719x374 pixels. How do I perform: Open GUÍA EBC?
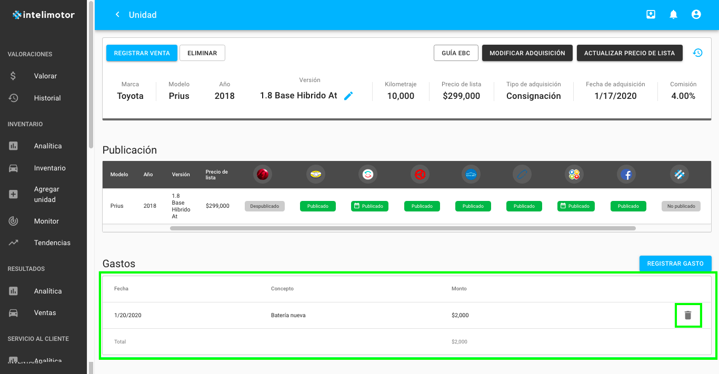click(456, 53)
